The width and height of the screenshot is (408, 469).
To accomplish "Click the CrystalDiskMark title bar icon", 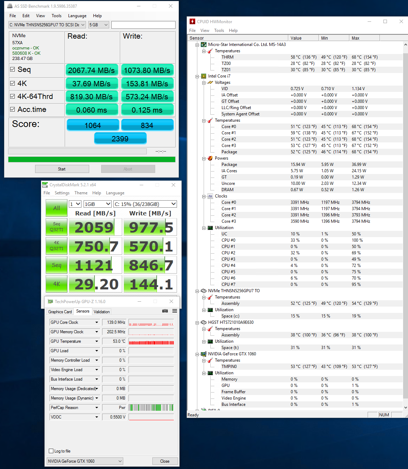I will point(45,185).
